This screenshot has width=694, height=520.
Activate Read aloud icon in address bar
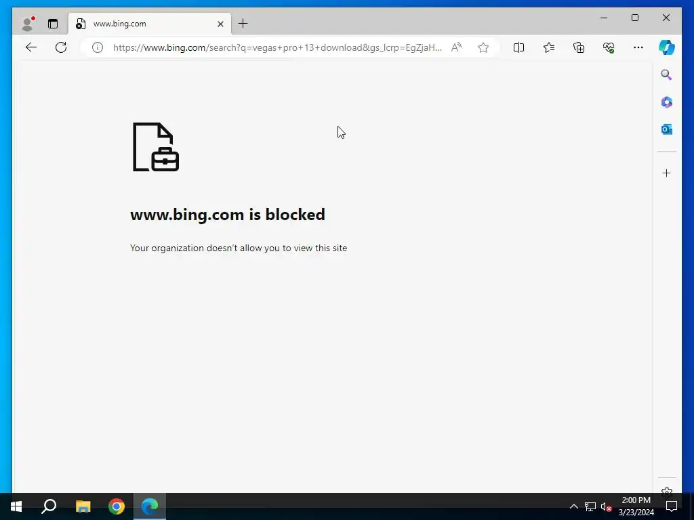pyautogui.click(x=456, y=47)
